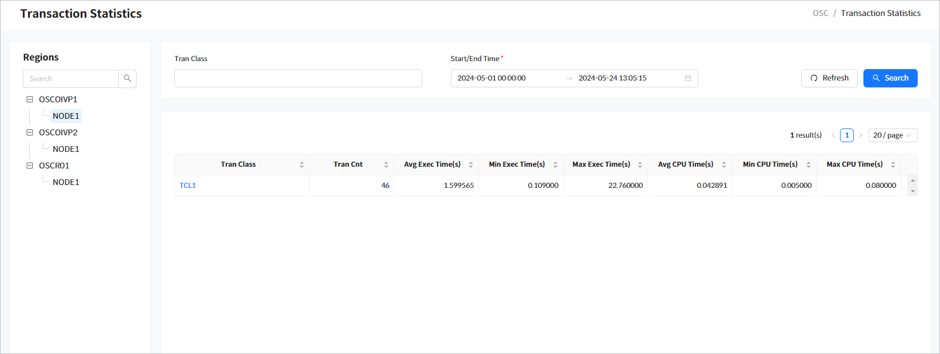940x354 pixels.
Task: Open the TCL1 transaction class link
Action: 187,186
